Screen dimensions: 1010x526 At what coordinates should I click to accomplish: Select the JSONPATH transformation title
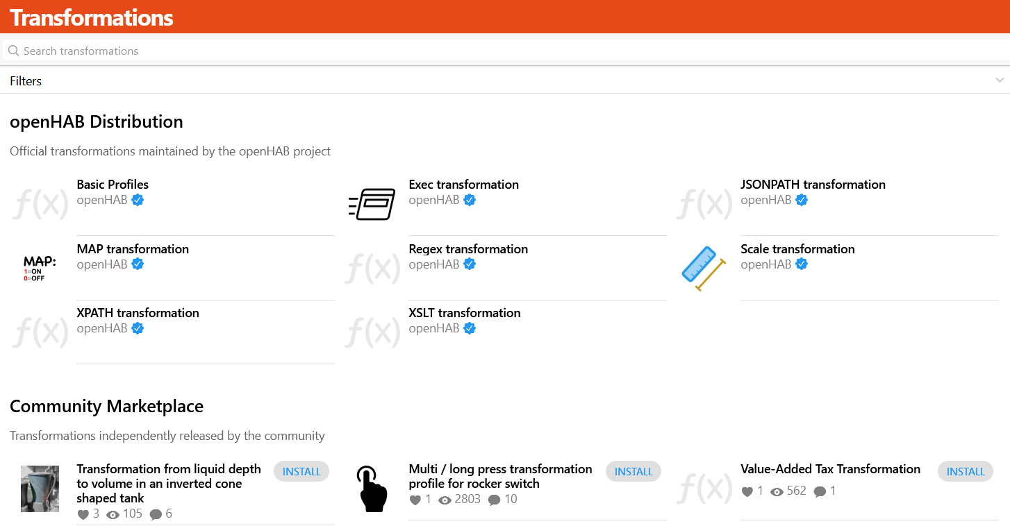coord(813,185)
